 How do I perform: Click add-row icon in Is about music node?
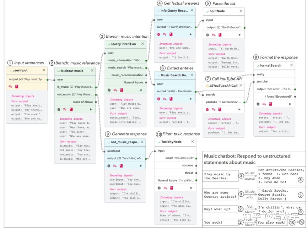pyautogui.click(x=65, y=110)
